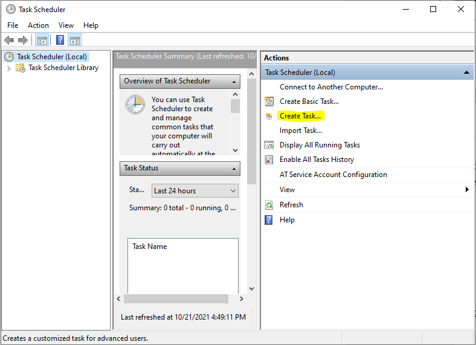Click Display All Running Tasks action
The height and width of the screenshot is (345, 476).
320,145
